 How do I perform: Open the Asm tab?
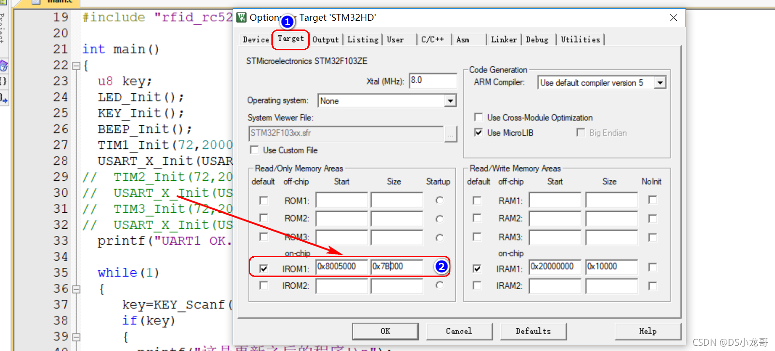(463, 40)
